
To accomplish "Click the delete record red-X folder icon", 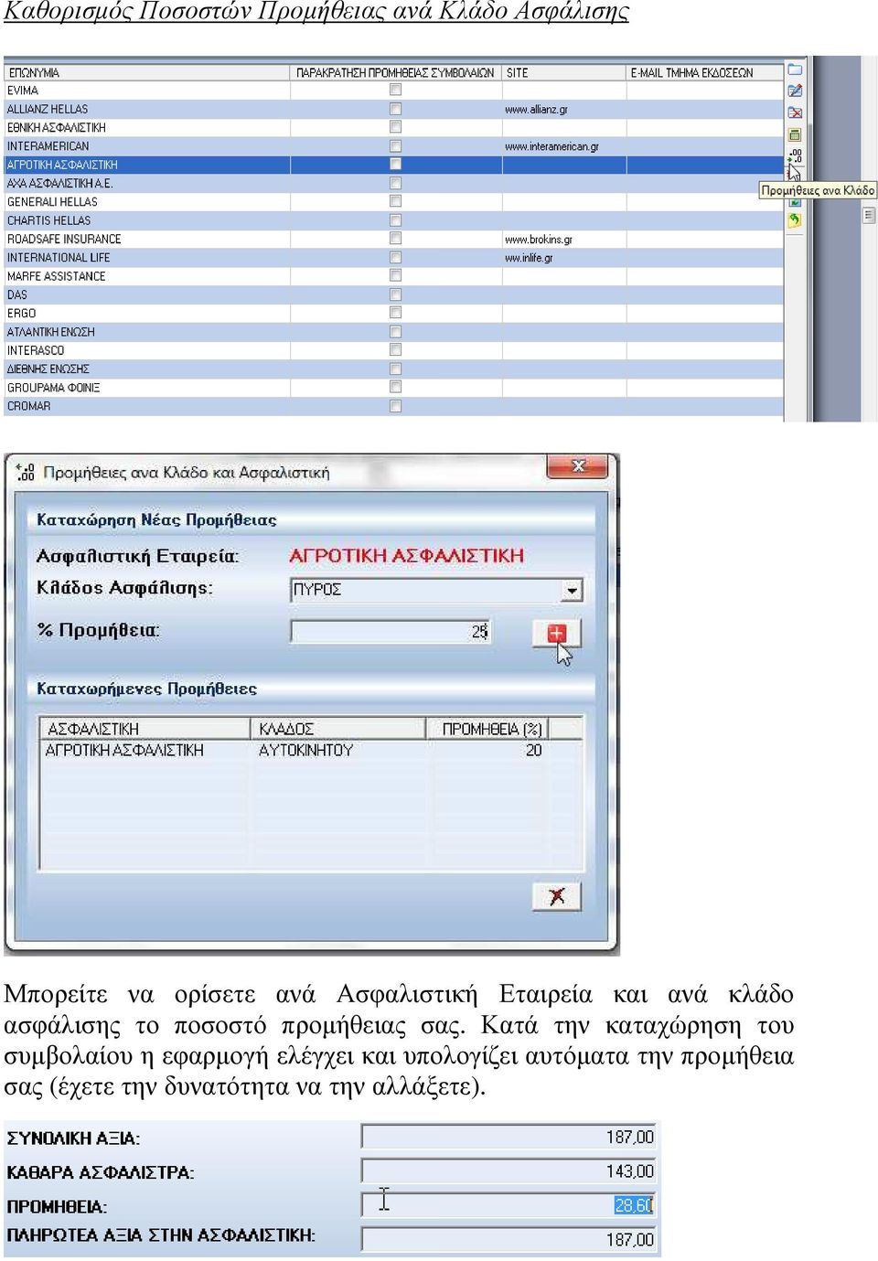I will pyautogui.click(x=795, y=112).
